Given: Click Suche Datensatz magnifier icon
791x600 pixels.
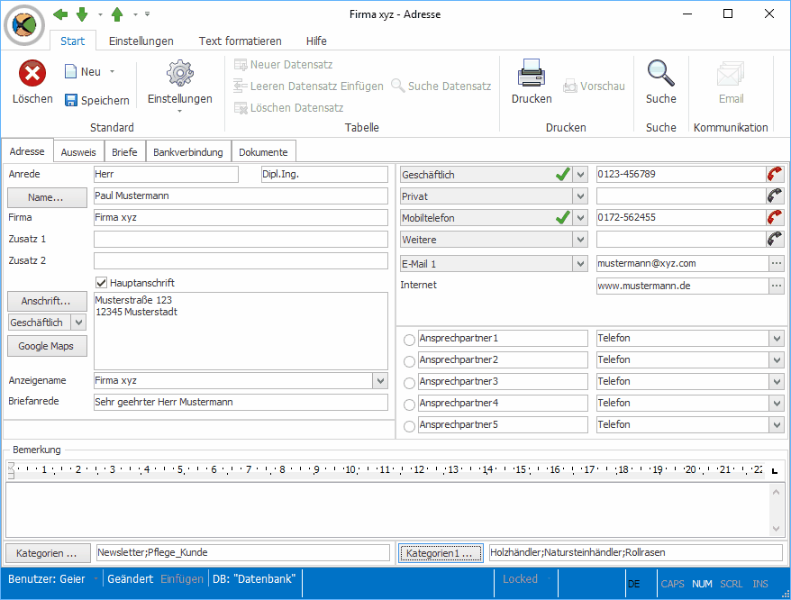Looking at the screenshot, I should pyautogui.click(x=398, y=86).
